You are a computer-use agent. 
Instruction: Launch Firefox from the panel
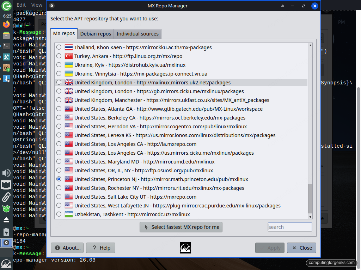(6, 24)
